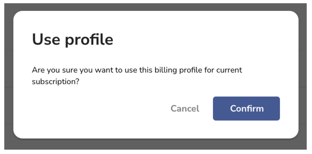The image size is (312, 154).
Task: Back out by clicking Cancel
Action: point(185,108)
